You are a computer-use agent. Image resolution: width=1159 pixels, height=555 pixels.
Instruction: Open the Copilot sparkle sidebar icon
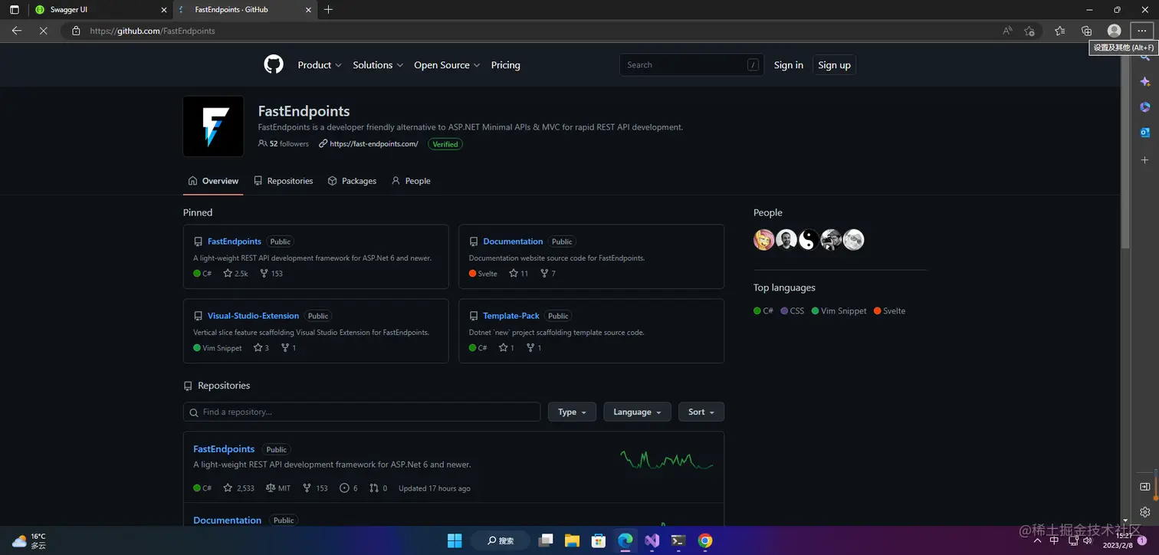click(x=1145, y=81)
